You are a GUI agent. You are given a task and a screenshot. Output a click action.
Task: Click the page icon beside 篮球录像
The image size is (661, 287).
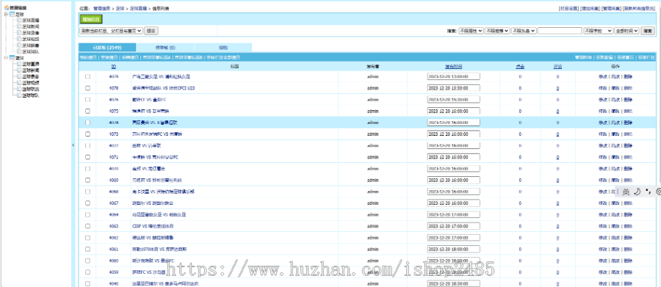pos(19,76)
